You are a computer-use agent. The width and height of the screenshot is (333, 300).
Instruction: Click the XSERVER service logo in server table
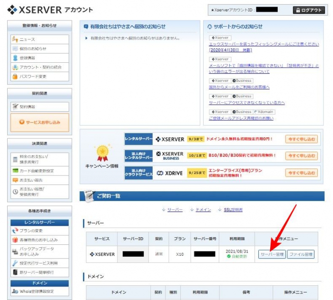[102, 254]
